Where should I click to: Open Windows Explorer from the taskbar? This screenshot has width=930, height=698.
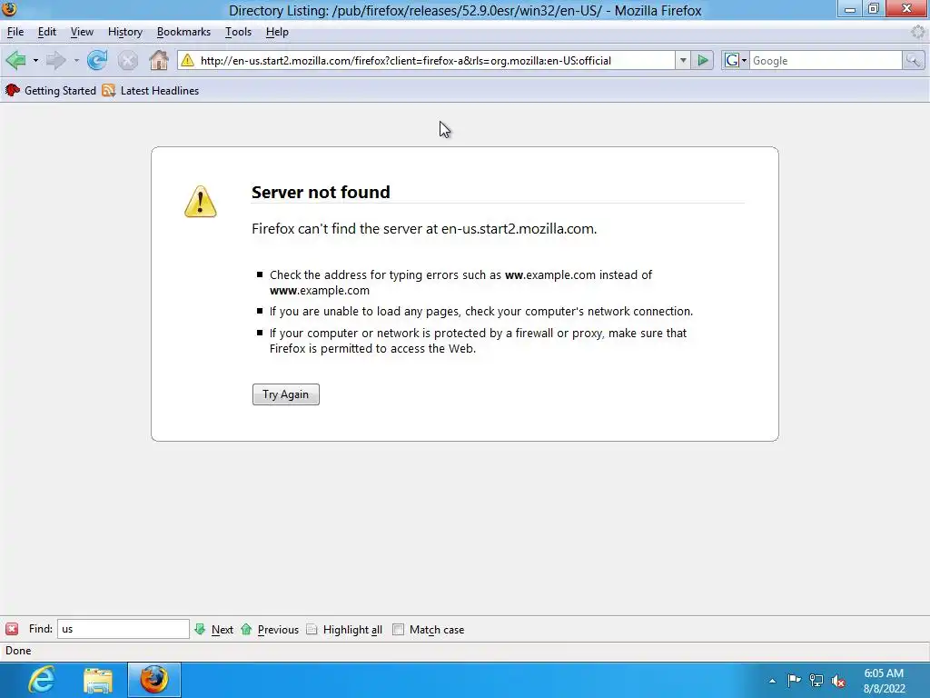tap(98, 680)
